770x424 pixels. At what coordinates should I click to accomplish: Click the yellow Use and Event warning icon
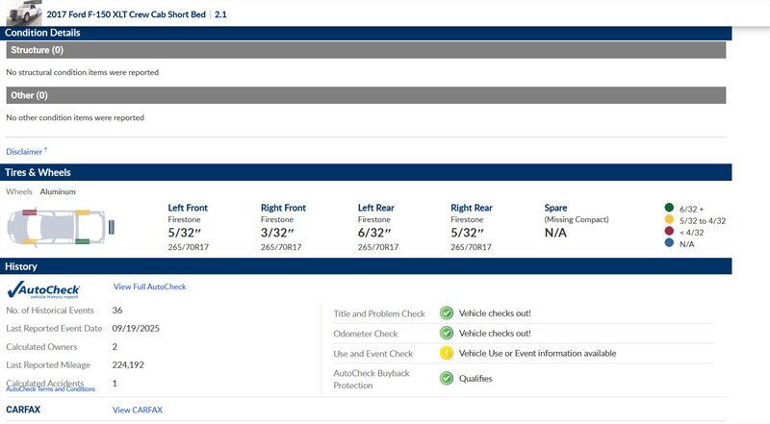point(447,353)
